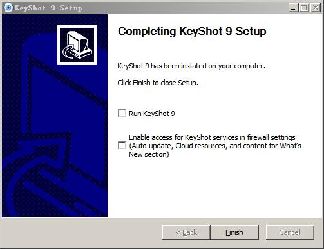324x249 pixels.
Task: Select the 'Run KeyShot 9' label text
Action: point(152,114)
